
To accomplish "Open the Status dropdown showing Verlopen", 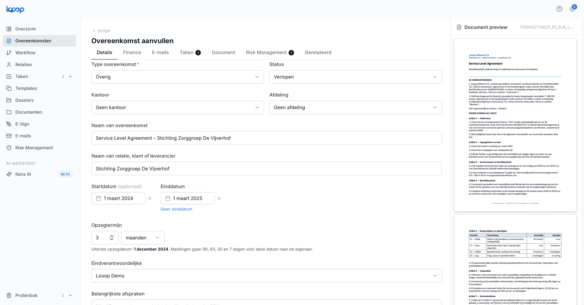I will click(x=355, y=77).
